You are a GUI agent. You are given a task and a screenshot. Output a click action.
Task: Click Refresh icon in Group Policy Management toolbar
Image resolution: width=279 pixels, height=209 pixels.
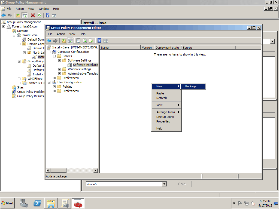tap(39, 16)
